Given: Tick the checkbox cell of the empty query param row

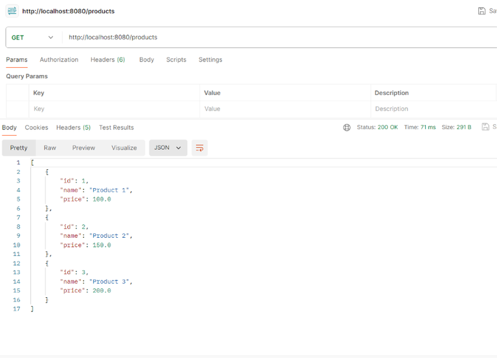Looking at the screenshot, I should (x=17, y=109).
